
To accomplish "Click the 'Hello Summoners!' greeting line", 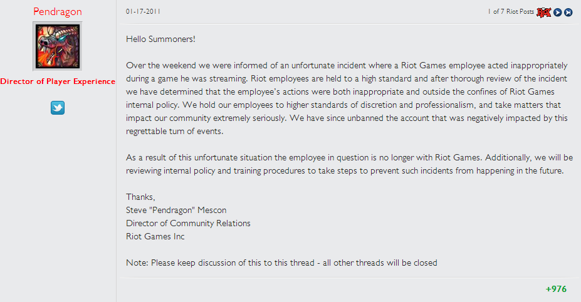I will 160,39.
